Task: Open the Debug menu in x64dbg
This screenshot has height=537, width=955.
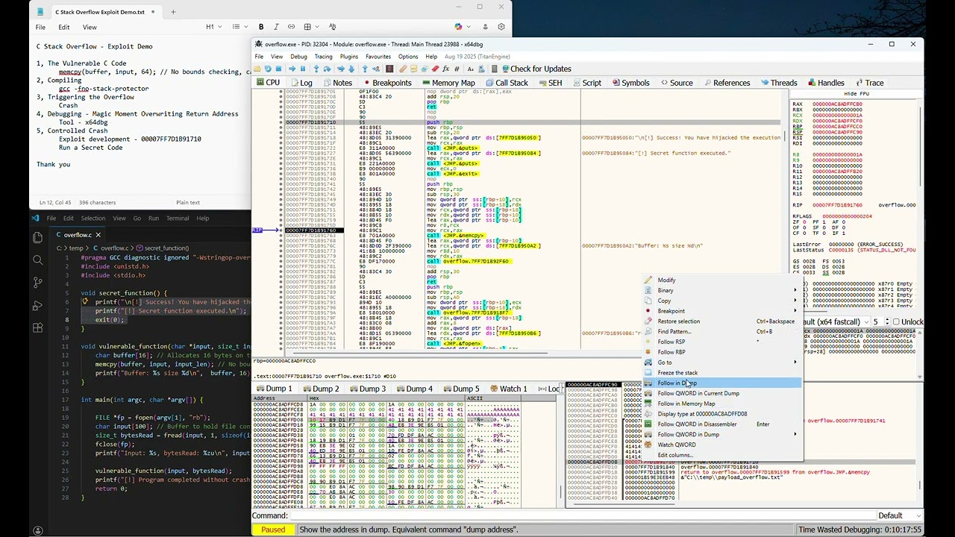Action: click(298, 57)
